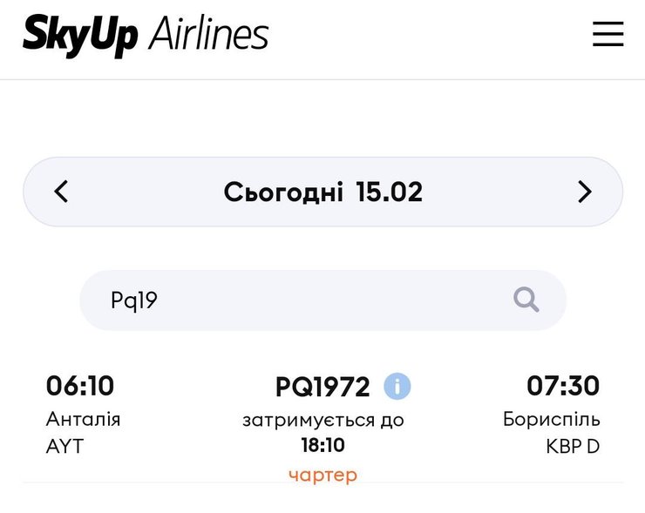The image size is (645, 513).
Task: Click airport code AYT
Action: 64,447
